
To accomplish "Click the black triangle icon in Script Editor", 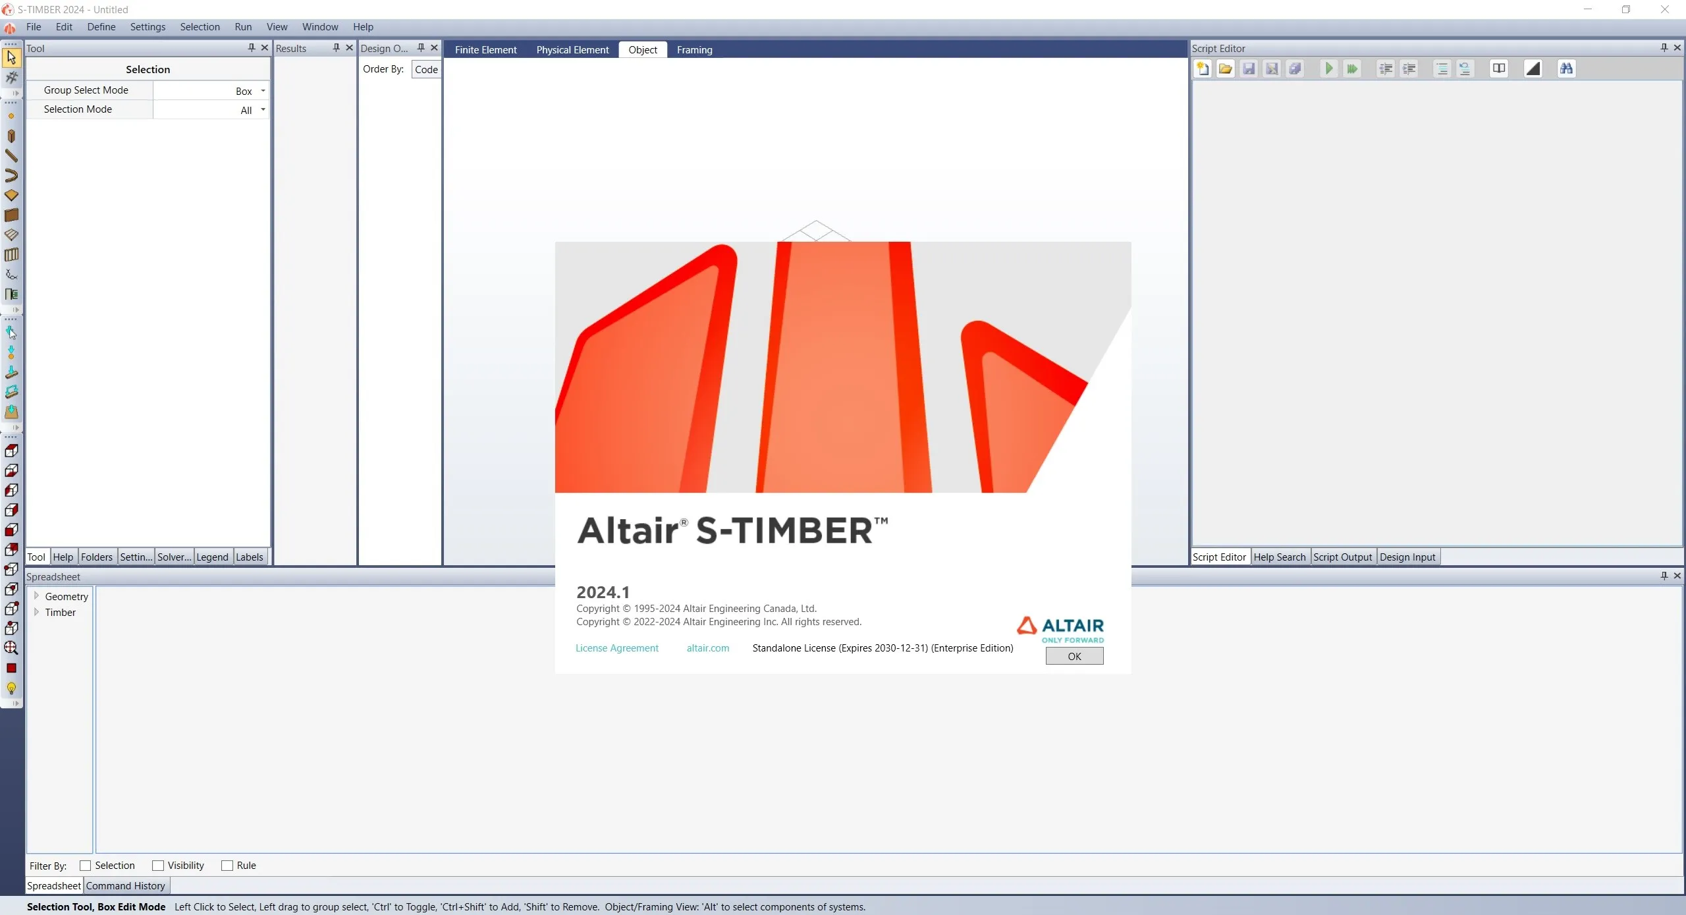I will 1533,69.
